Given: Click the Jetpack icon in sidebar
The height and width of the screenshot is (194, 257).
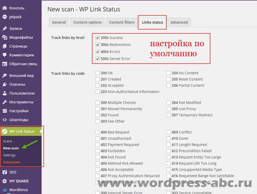Looking at the screenshot, I should pos(5,17).
